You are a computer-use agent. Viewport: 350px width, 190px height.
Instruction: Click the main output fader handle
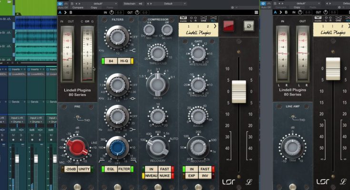click(x=239, y=92)
